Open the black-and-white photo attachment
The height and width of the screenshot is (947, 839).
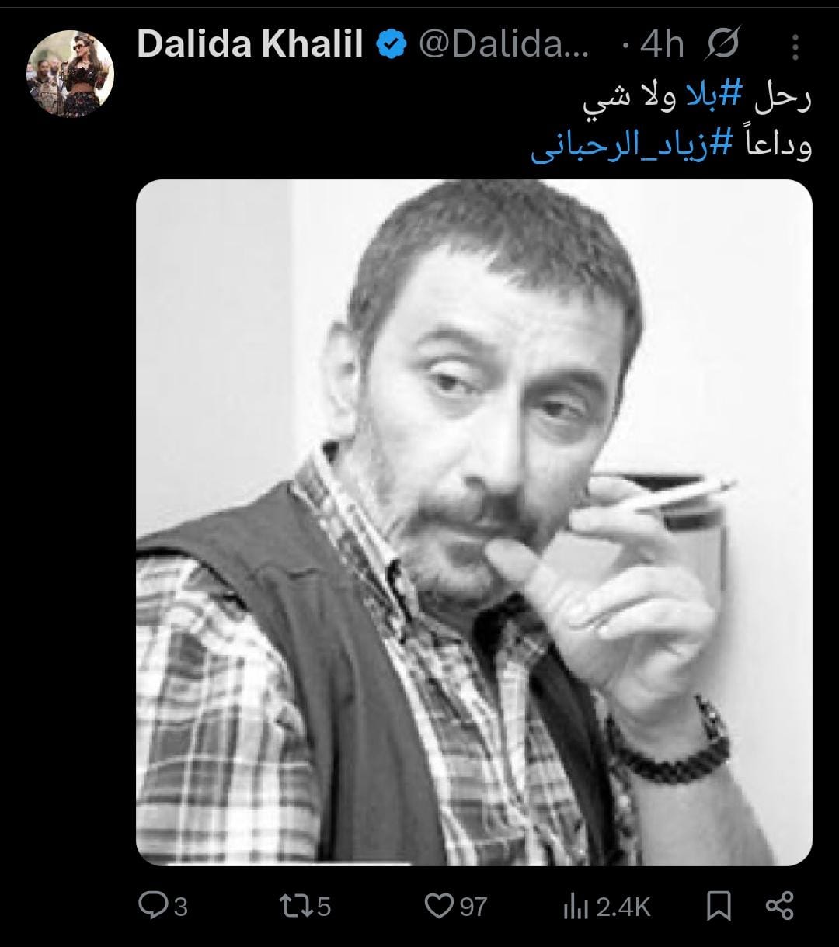[x=474, y=522]
